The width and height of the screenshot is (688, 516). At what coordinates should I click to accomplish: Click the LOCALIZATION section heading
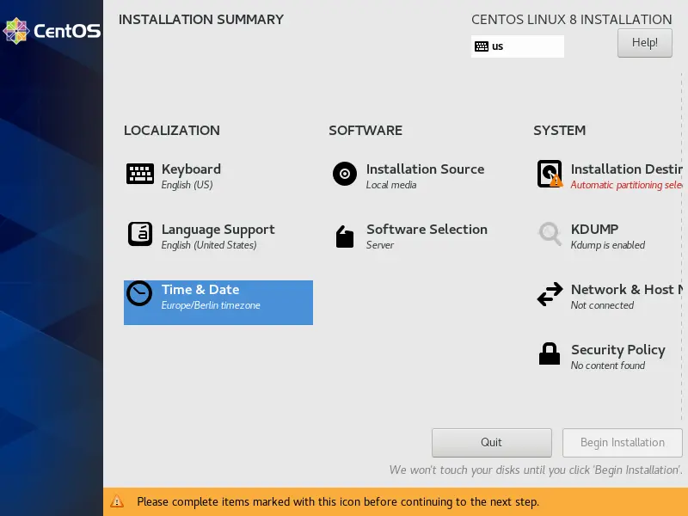(171, 131)
